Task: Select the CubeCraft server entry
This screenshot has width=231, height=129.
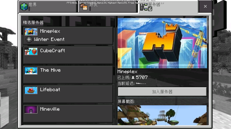Action: [68, 55]
